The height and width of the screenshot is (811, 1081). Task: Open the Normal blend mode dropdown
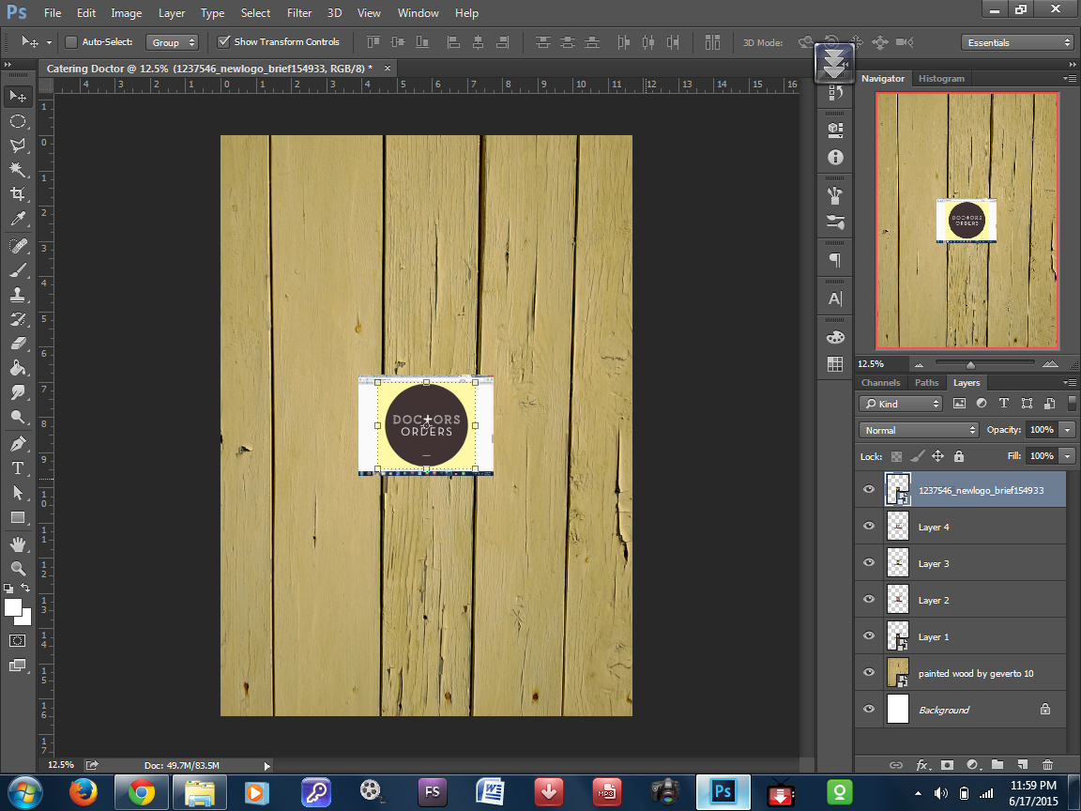click(x=918, y=430)
